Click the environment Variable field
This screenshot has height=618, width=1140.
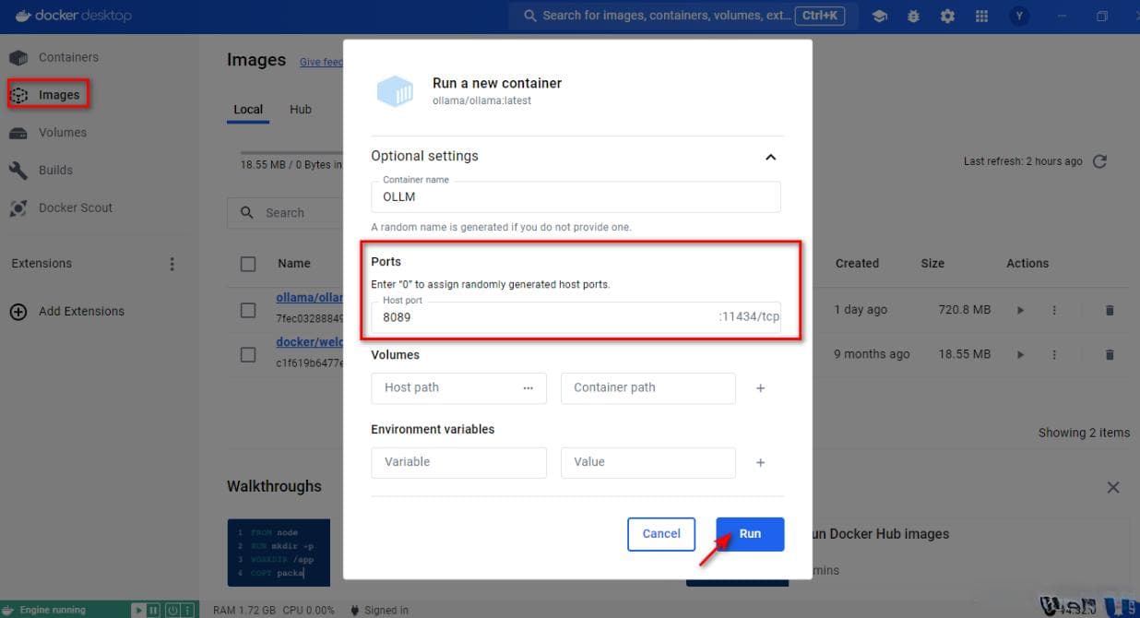(x=458, y=463)
